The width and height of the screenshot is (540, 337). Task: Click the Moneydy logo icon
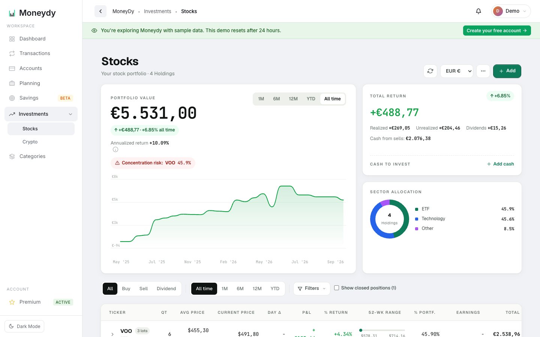pos(12,13)
